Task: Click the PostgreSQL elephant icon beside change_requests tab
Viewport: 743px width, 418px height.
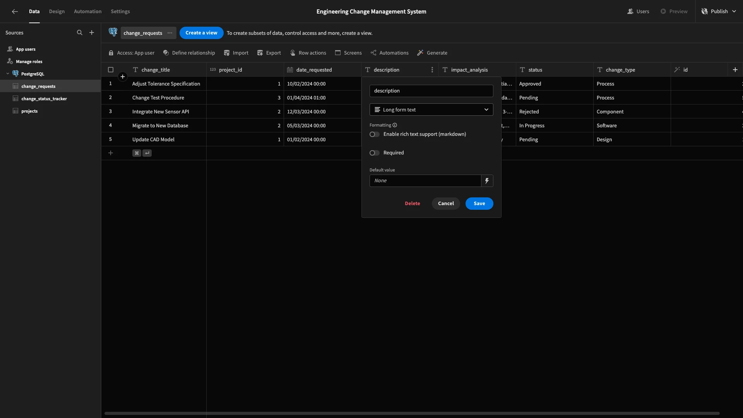Action: tap(113, 32)
